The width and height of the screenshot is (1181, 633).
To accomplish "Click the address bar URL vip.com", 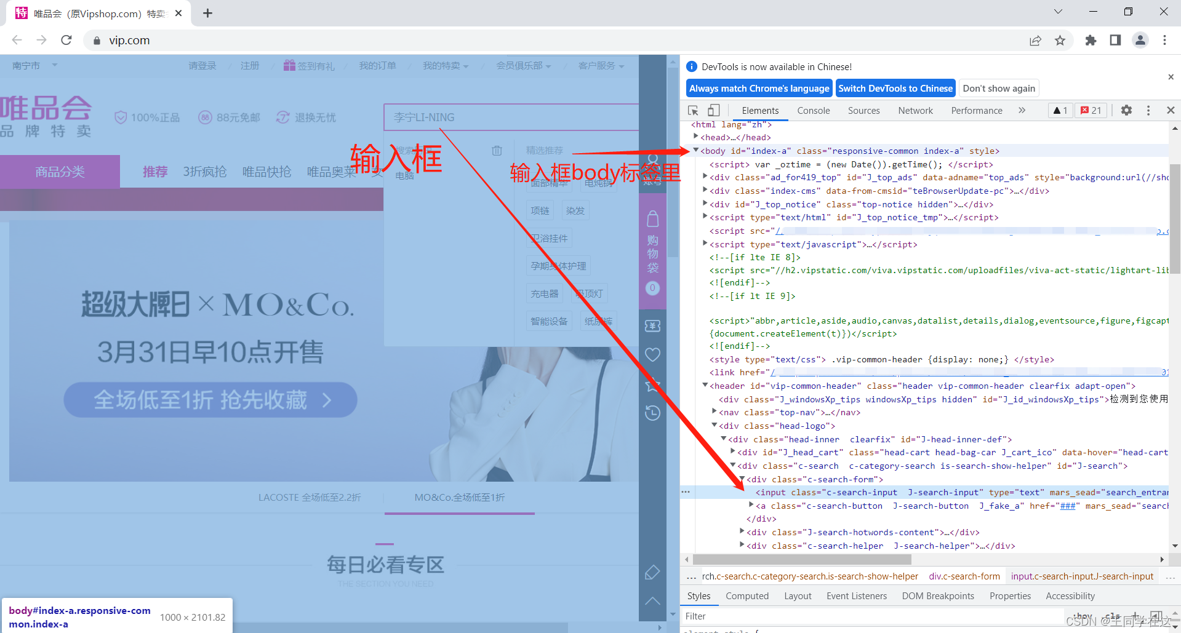I will (129, 40).
